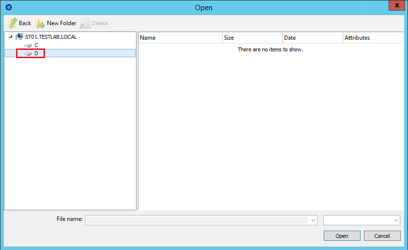Click the app icon in the title bar

[x=9, y=7]
